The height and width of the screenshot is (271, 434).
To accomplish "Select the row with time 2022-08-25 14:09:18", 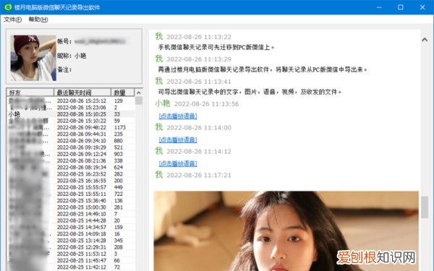I will pos(71,233).
